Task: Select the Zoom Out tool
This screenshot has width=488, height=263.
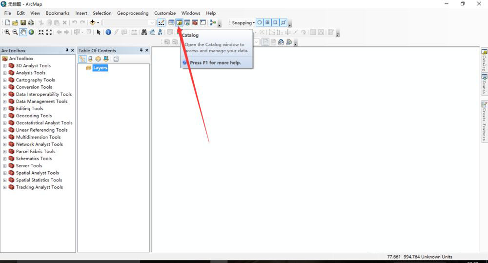Action: tap(15, 32)
